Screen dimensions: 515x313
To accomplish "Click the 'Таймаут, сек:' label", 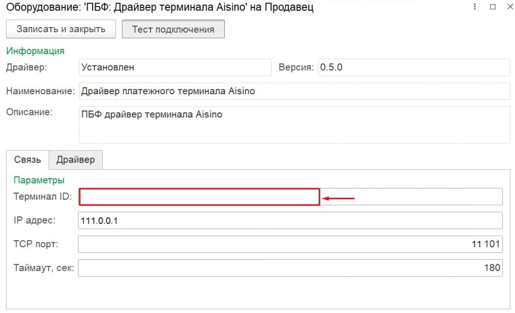I will [x=44, y=268].
